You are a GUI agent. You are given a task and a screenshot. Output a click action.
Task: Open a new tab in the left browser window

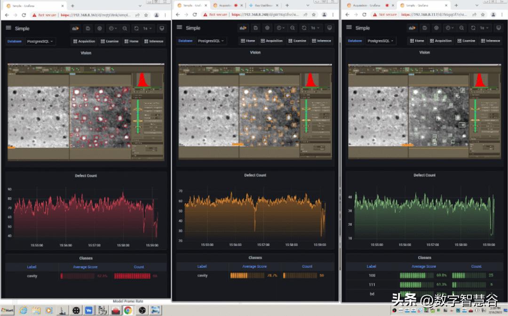point(72,6)
